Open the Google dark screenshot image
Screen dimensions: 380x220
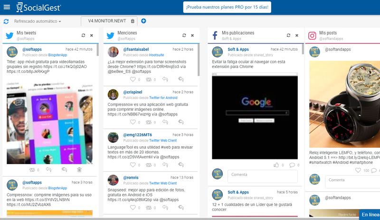click(255, 116)
